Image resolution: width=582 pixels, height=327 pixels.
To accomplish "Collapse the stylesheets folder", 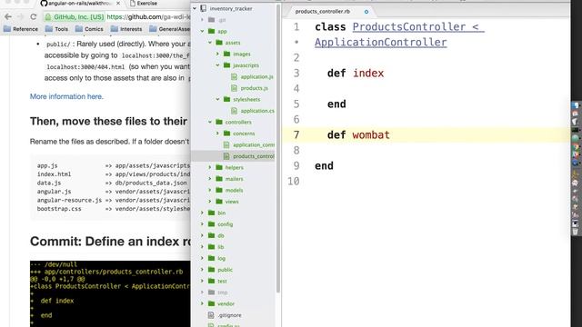I will [218, 99].
